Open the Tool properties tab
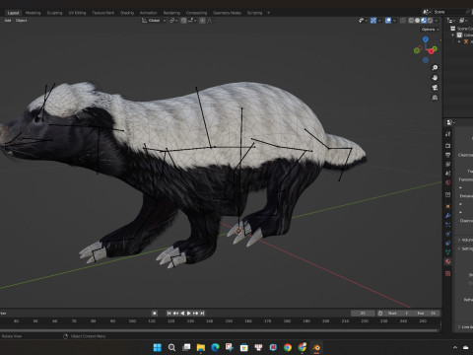The height and width of the screenshot is (355, 473). tap(448, 134)
